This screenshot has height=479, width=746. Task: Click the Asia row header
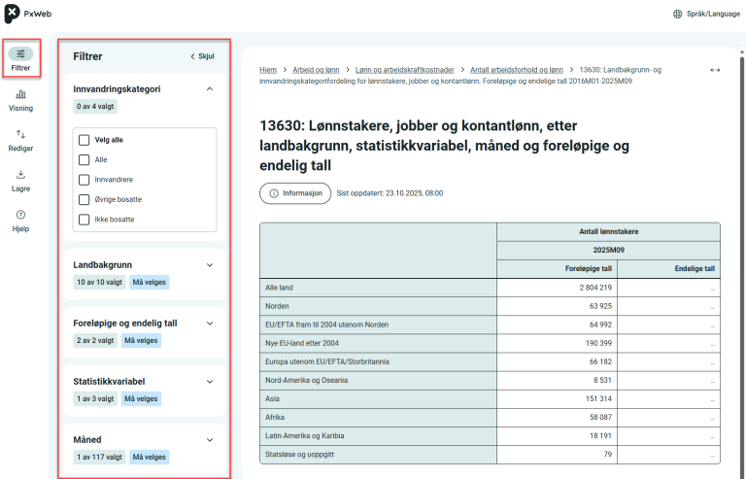[x=378, y=398]
